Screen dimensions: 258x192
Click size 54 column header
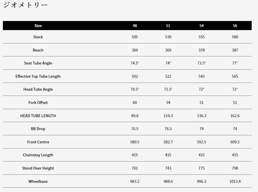coord(202,26)
